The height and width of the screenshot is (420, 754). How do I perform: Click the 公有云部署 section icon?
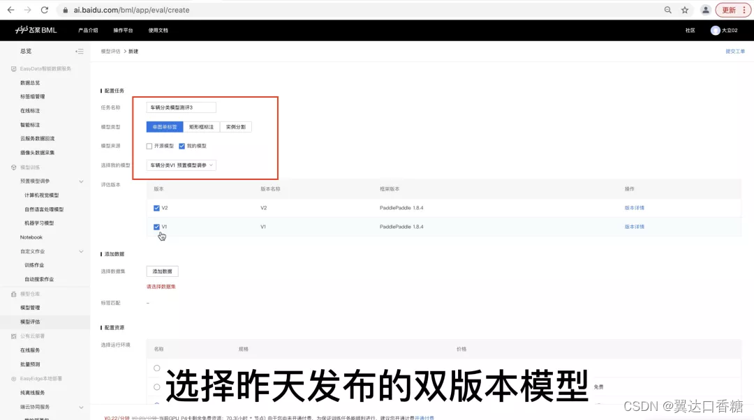click(x=13, y=336)
